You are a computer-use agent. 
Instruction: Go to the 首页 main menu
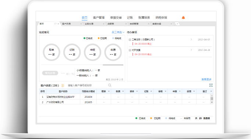tap(85, 18)
